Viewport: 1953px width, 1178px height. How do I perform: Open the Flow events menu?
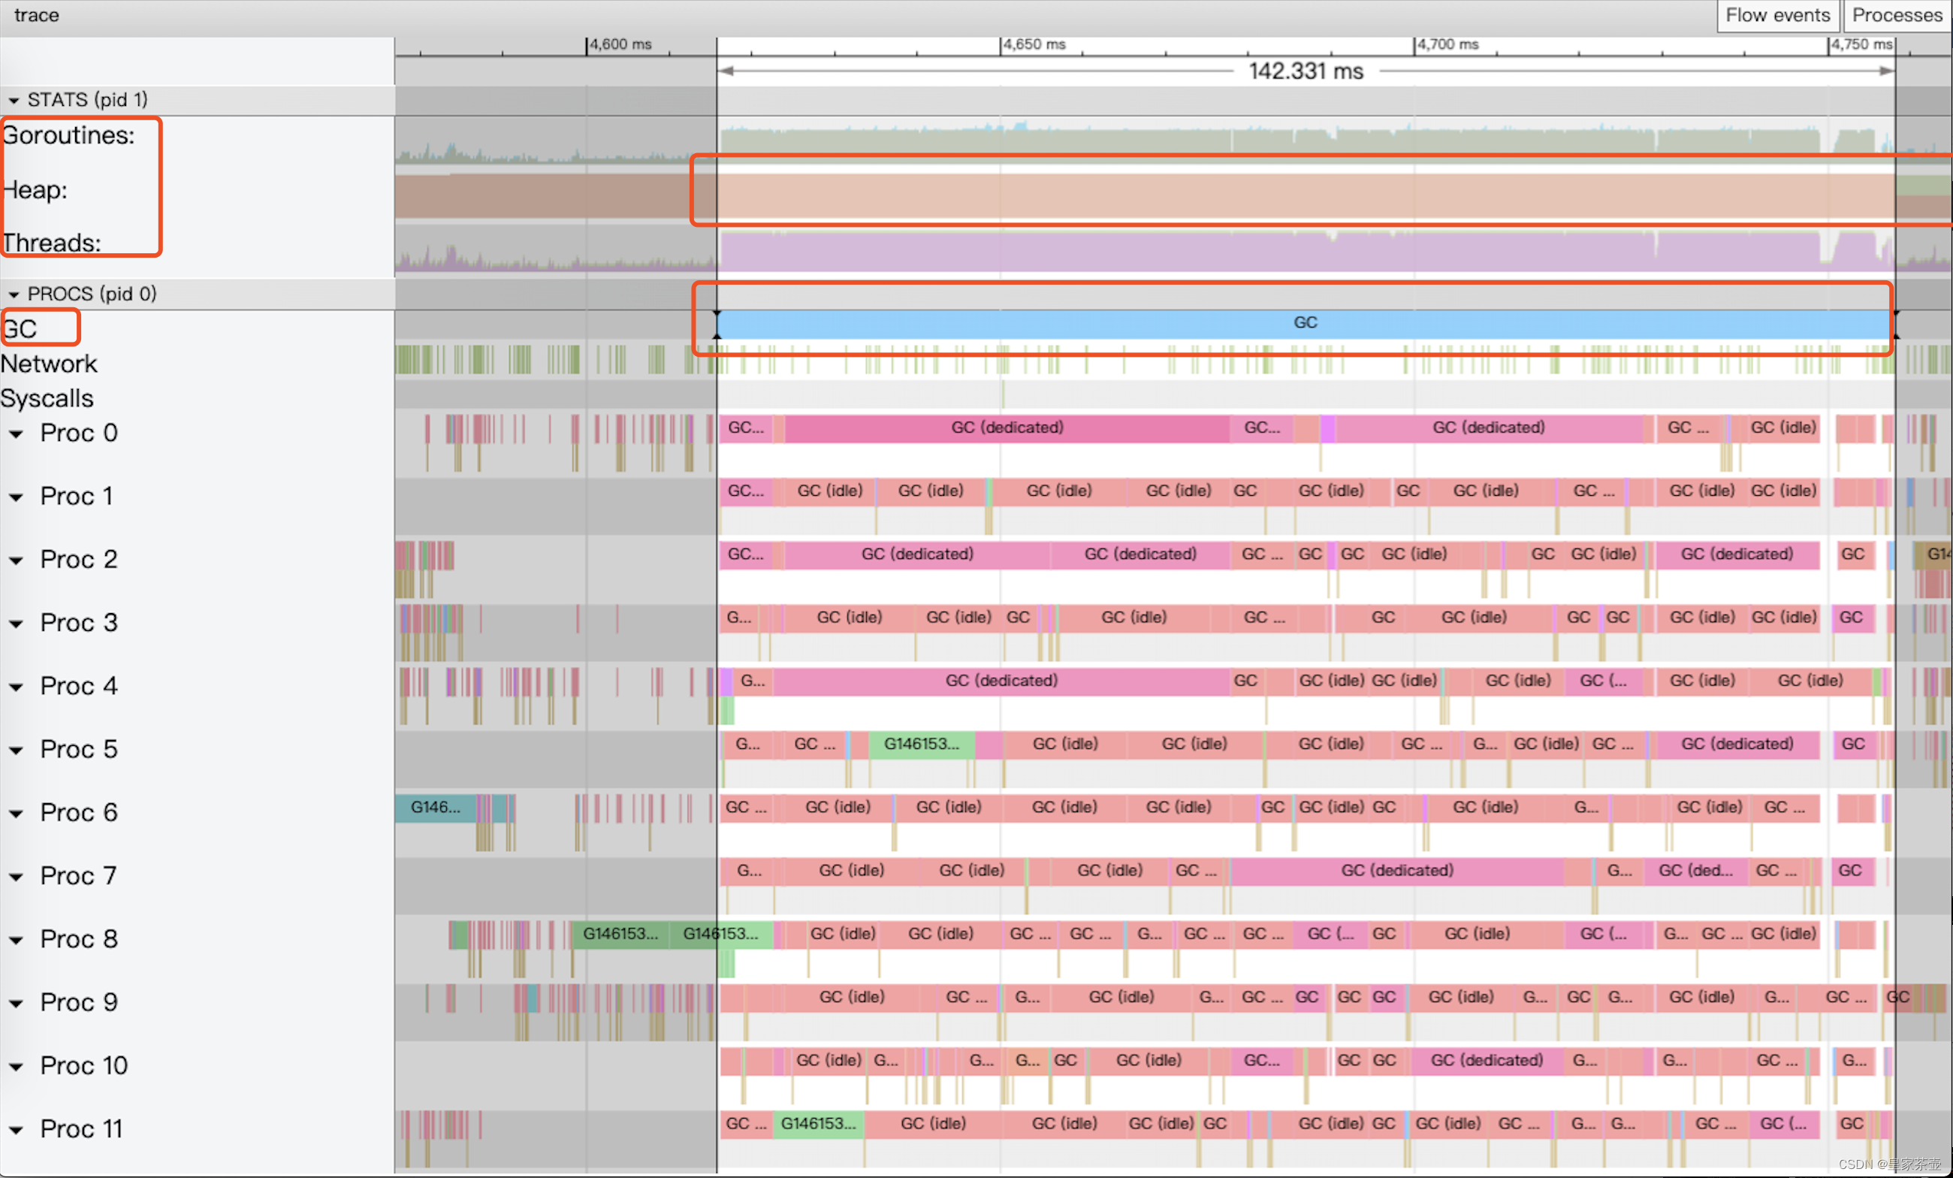pos(1777,15)
